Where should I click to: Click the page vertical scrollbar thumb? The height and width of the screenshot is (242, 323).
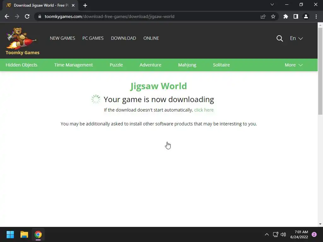click(x=320, y=71)
